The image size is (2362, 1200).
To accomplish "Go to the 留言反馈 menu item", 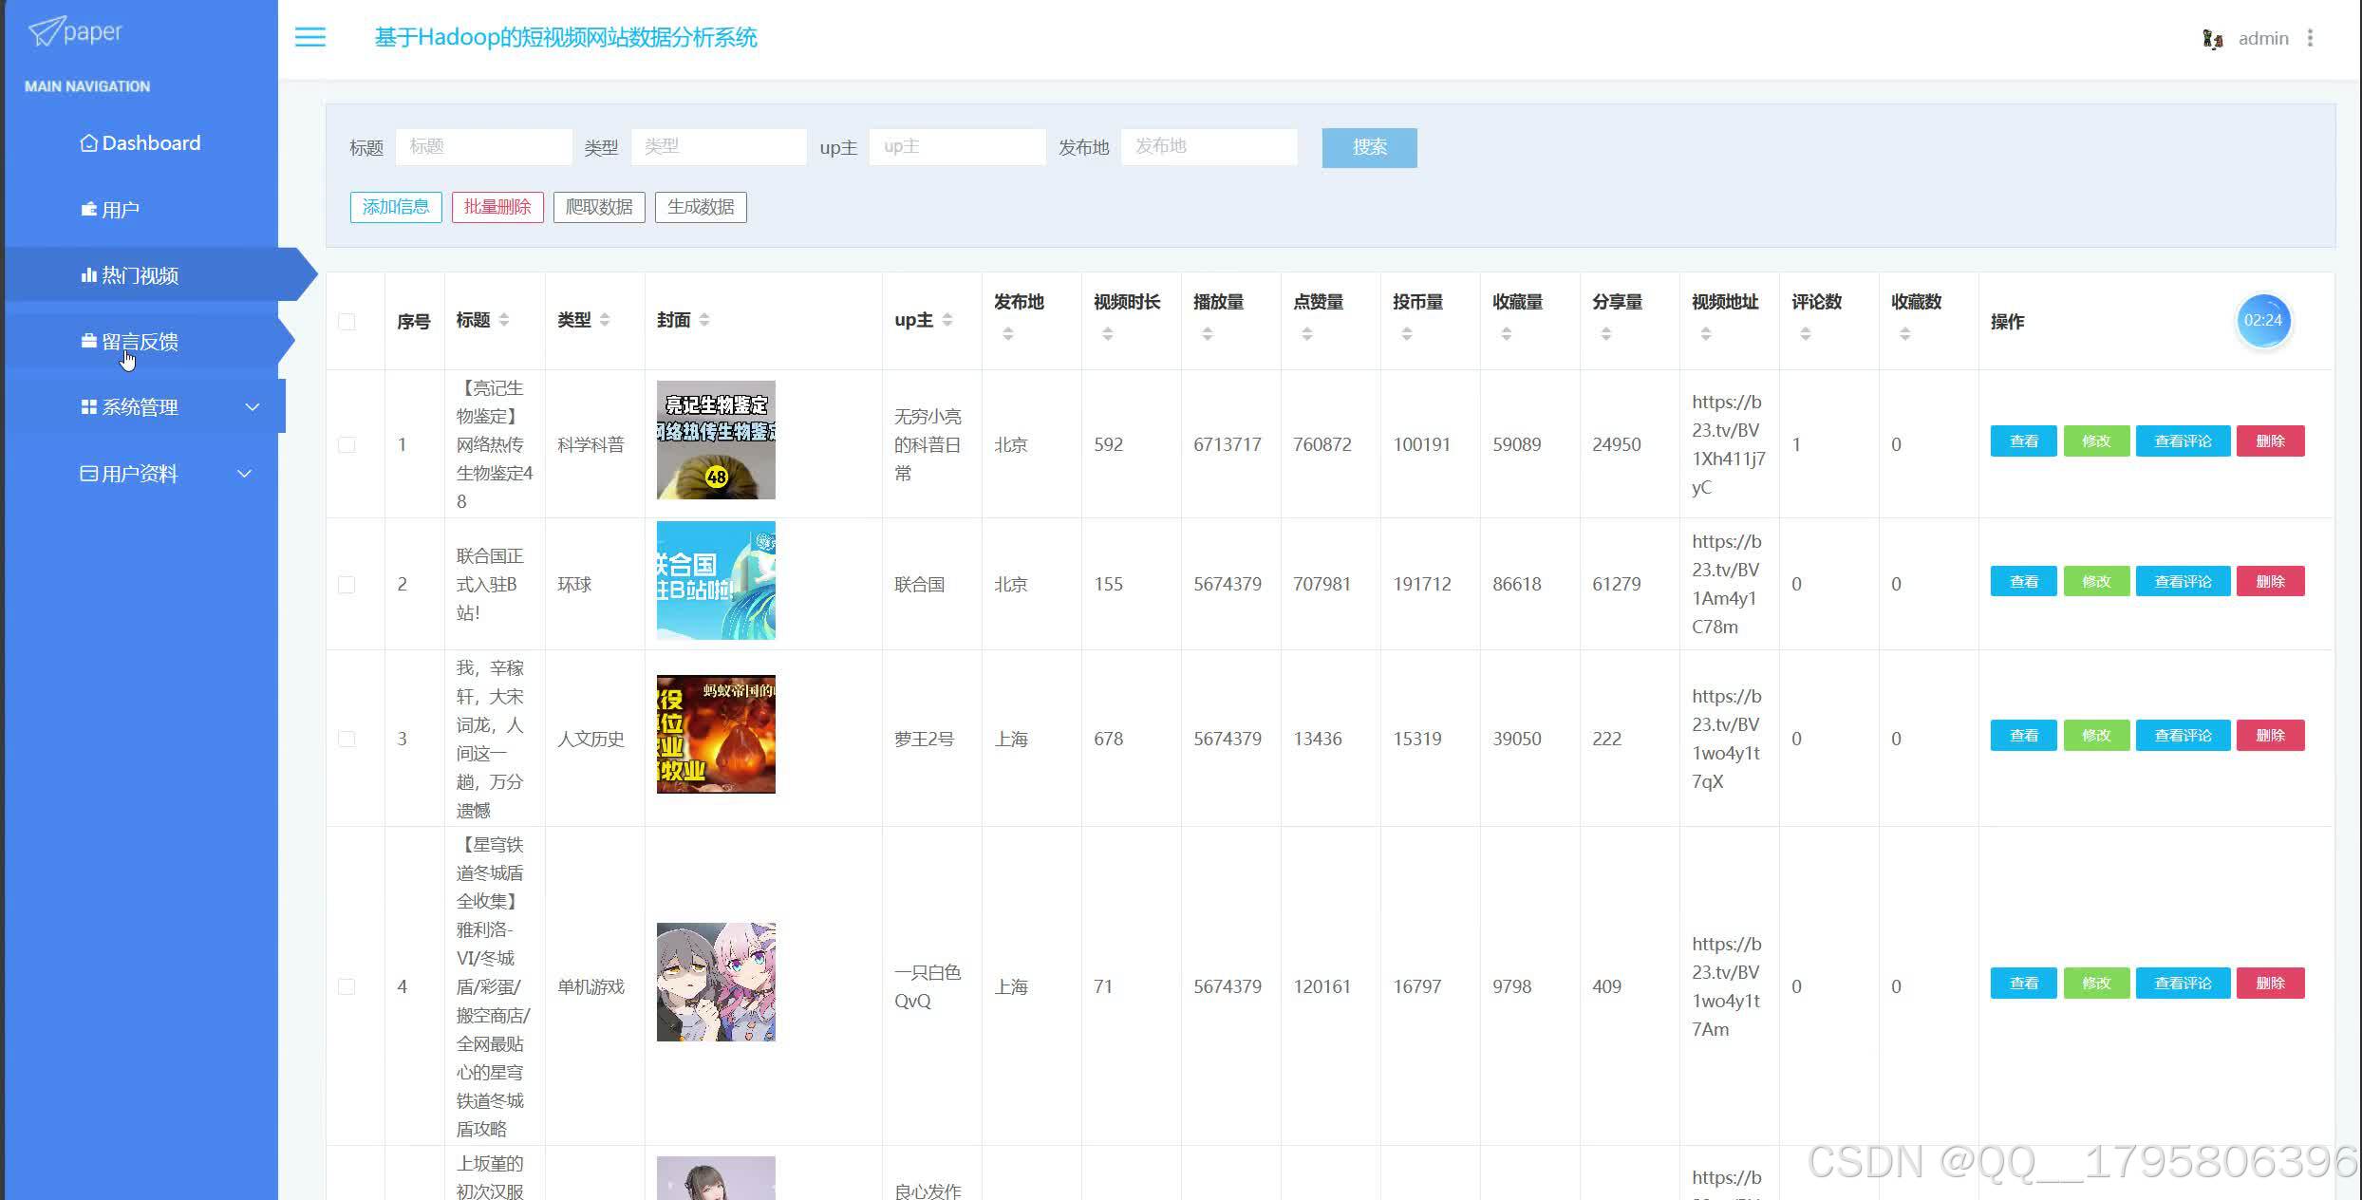I will (140, 341).
